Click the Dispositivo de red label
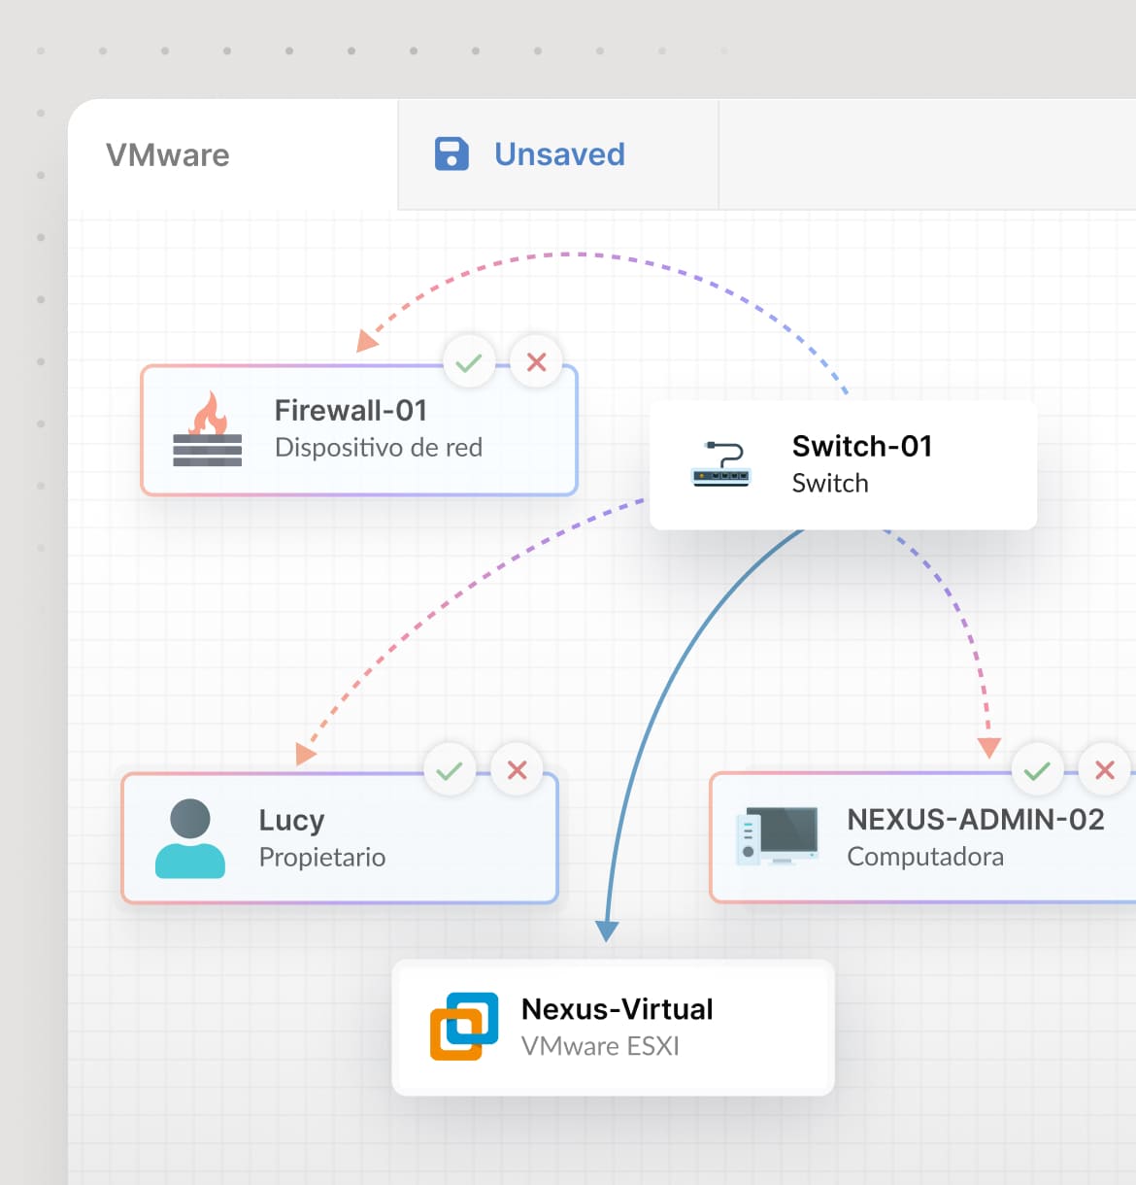Image resolution: width=1136 pixels, height=1185 pixels. point(379,448)
